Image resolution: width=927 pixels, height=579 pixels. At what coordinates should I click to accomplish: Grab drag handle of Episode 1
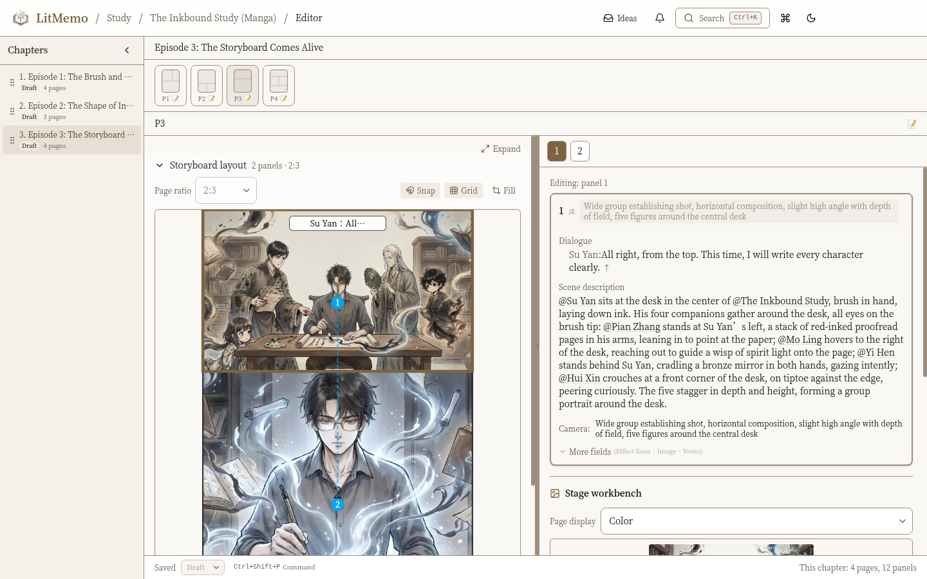(x=12, y=82)
